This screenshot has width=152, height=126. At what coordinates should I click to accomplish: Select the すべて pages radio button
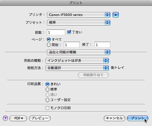click(49, 39)
